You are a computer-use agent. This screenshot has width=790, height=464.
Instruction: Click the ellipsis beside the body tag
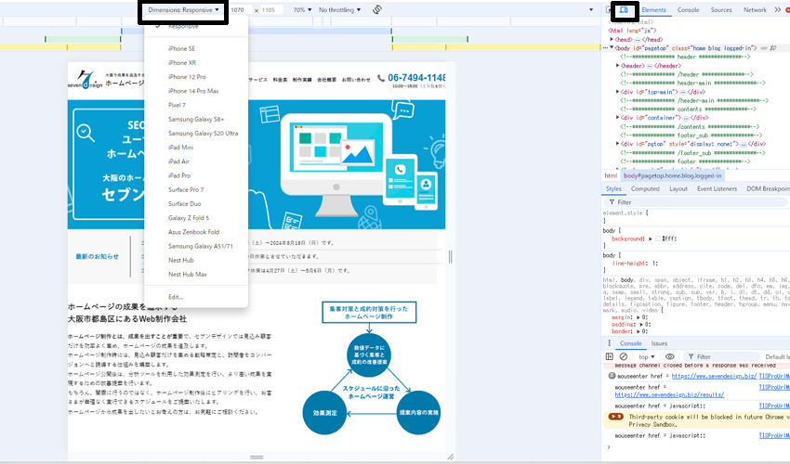[x=605, y=48]
